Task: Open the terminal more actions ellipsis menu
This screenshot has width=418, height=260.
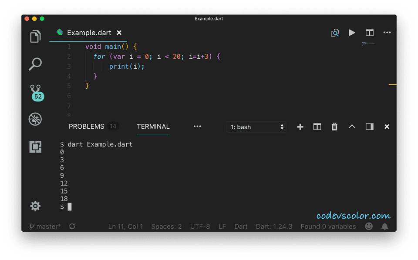Action: [x=197, y=127]
